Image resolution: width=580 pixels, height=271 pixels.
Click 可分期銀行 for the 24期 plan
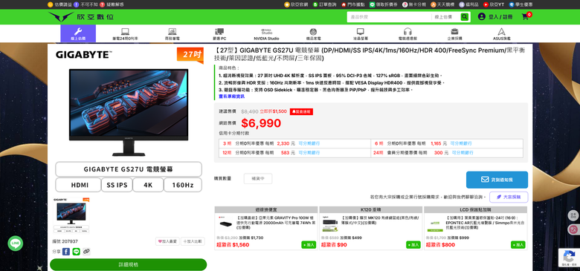463,152
